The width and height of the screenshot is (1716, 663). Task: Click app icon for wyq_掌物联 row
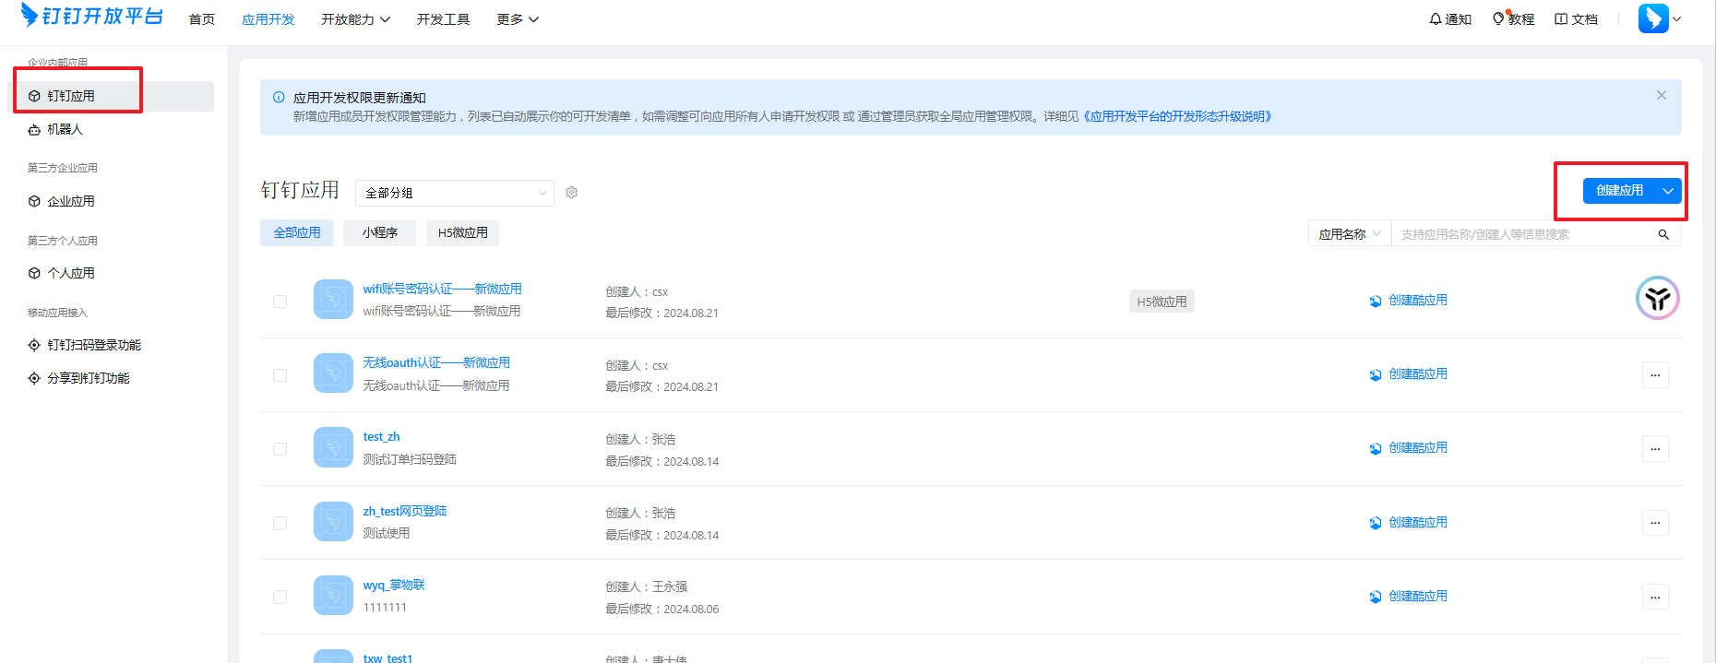333,595
